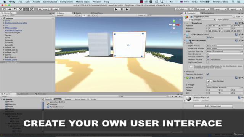Image resolution: width=244 pixels, height=137 pixels.
Task: Click Hierarchy Create button
Action: [x=5, y=16]
